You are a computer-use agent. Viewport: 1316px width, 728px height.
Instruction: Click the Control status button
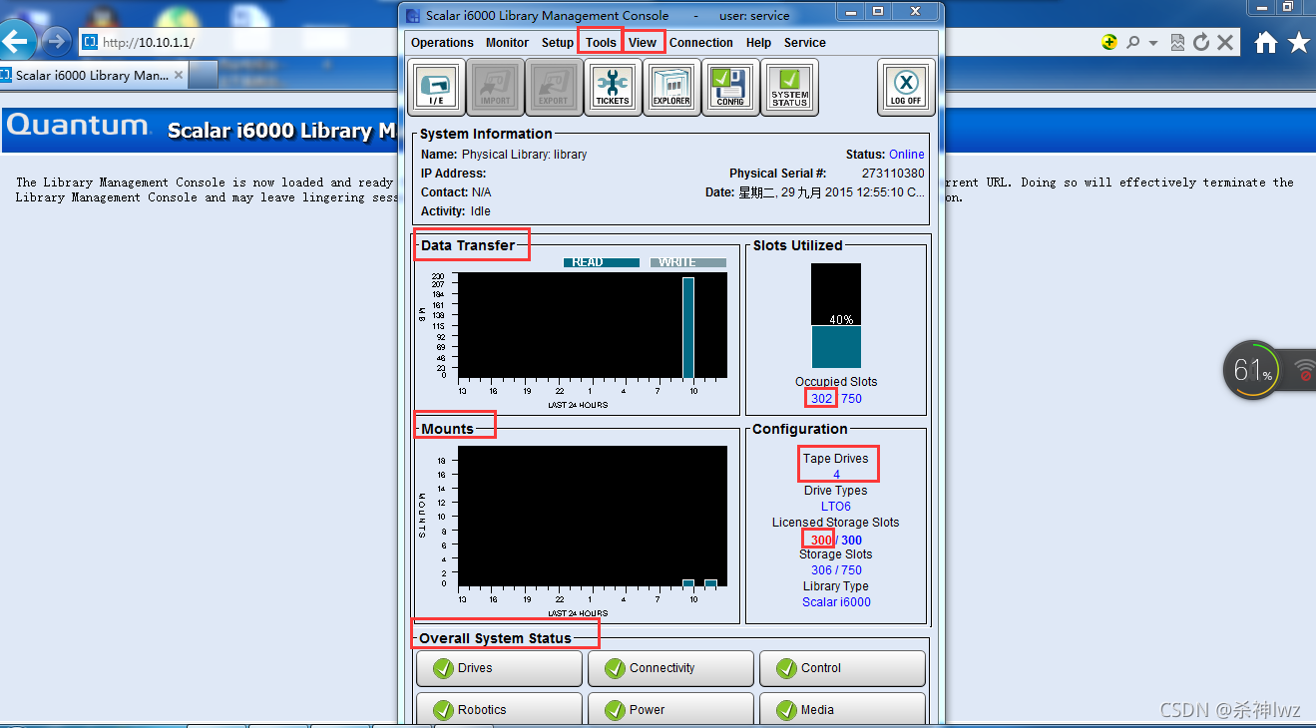tap(842, 668)
